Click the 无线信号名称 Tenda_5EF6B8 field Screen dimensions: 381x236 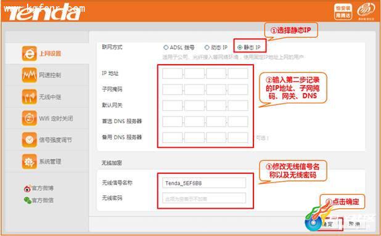(x=204, y=183)
